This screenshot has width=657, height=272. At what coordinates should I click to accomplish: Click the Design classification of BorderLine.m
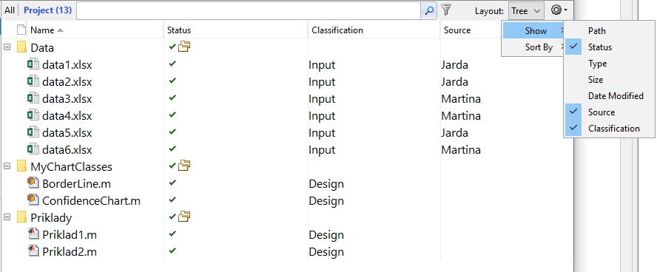point(326,184)
